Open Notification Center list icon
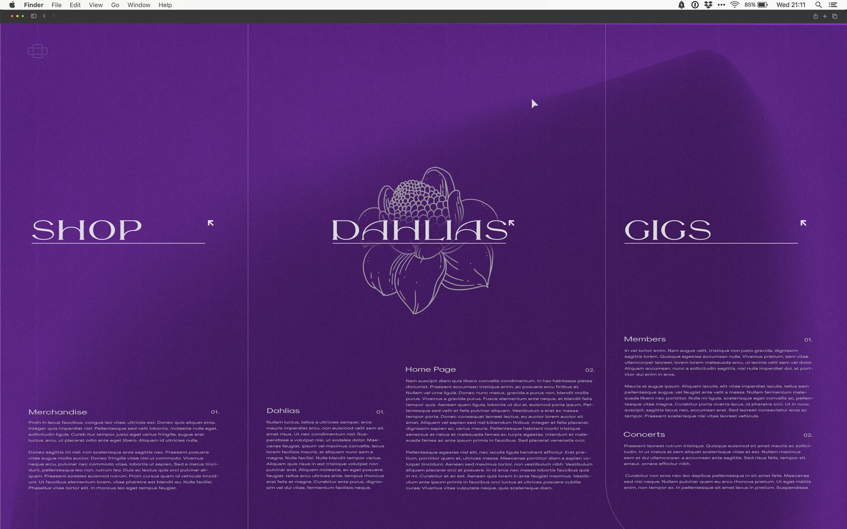This screenshot has width=847, height=529. [833, 5]
